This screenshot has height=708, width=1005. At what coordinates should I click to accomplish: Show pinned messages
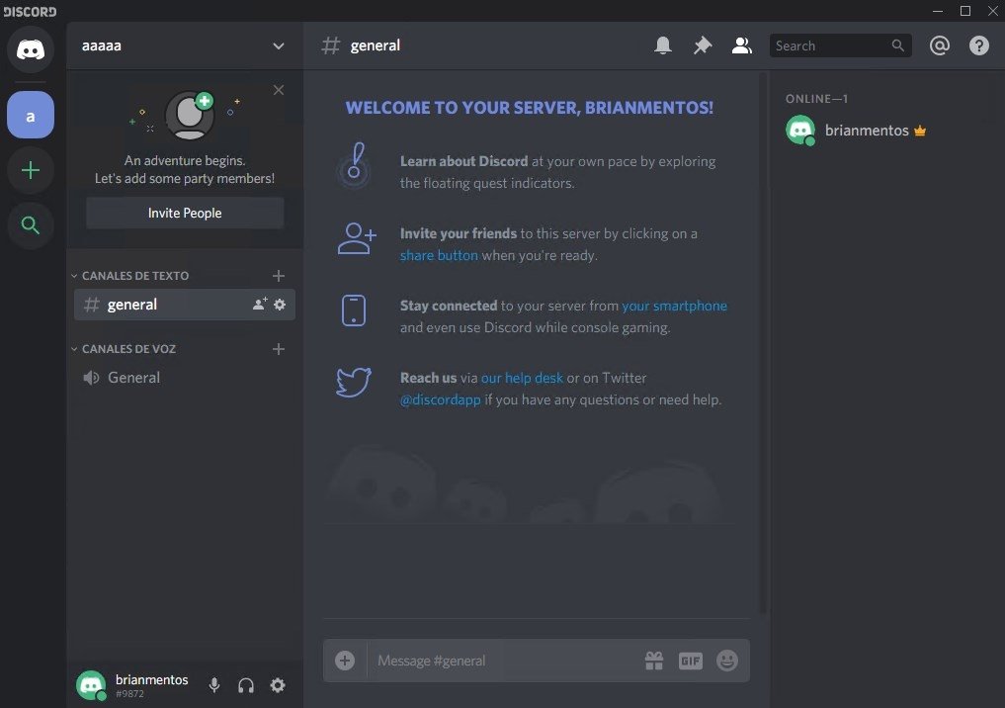[703, 45]
